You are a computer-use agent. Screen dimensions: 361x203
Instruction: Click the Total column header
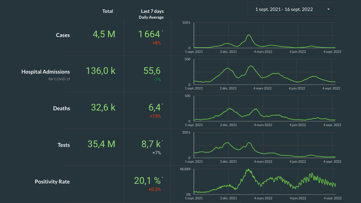click(x=107, y=11)
